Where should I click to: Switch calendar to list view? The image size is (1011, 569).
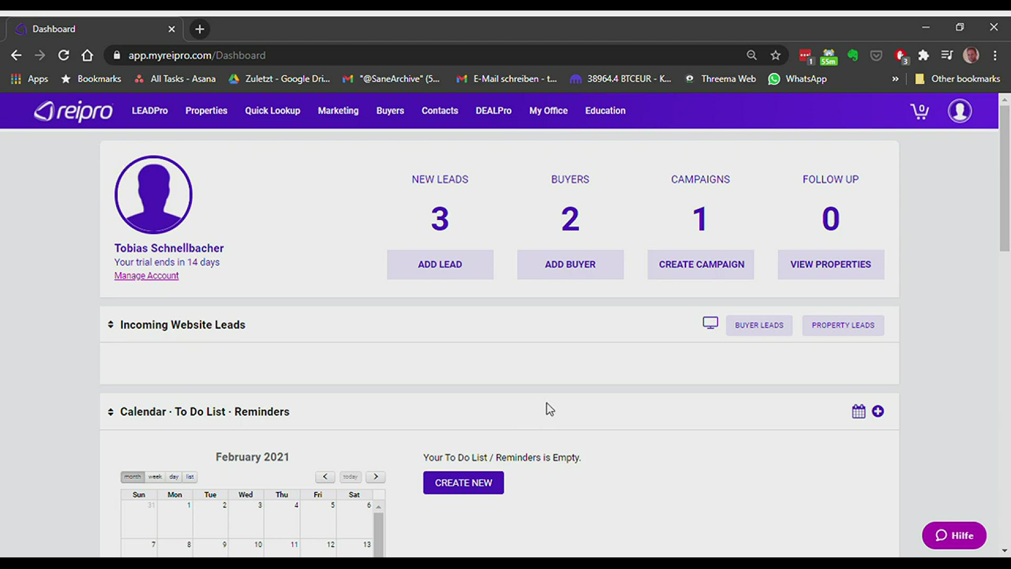(x=190, y=477)
